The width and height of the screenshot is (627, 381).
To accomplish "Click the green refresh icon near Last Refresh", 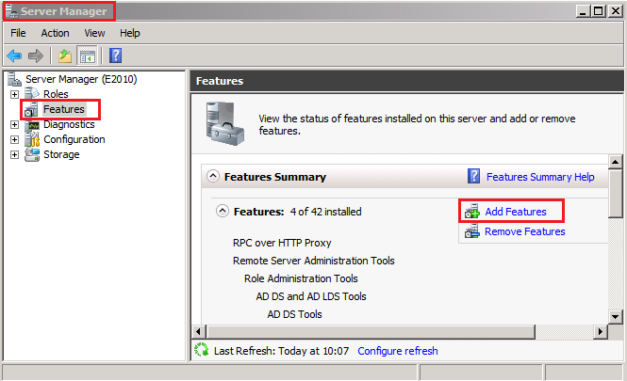I will (200, 350).
